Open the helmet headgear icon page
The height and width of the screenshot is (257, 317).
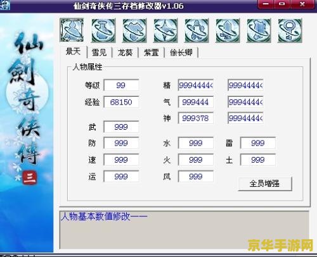[197, 30]
